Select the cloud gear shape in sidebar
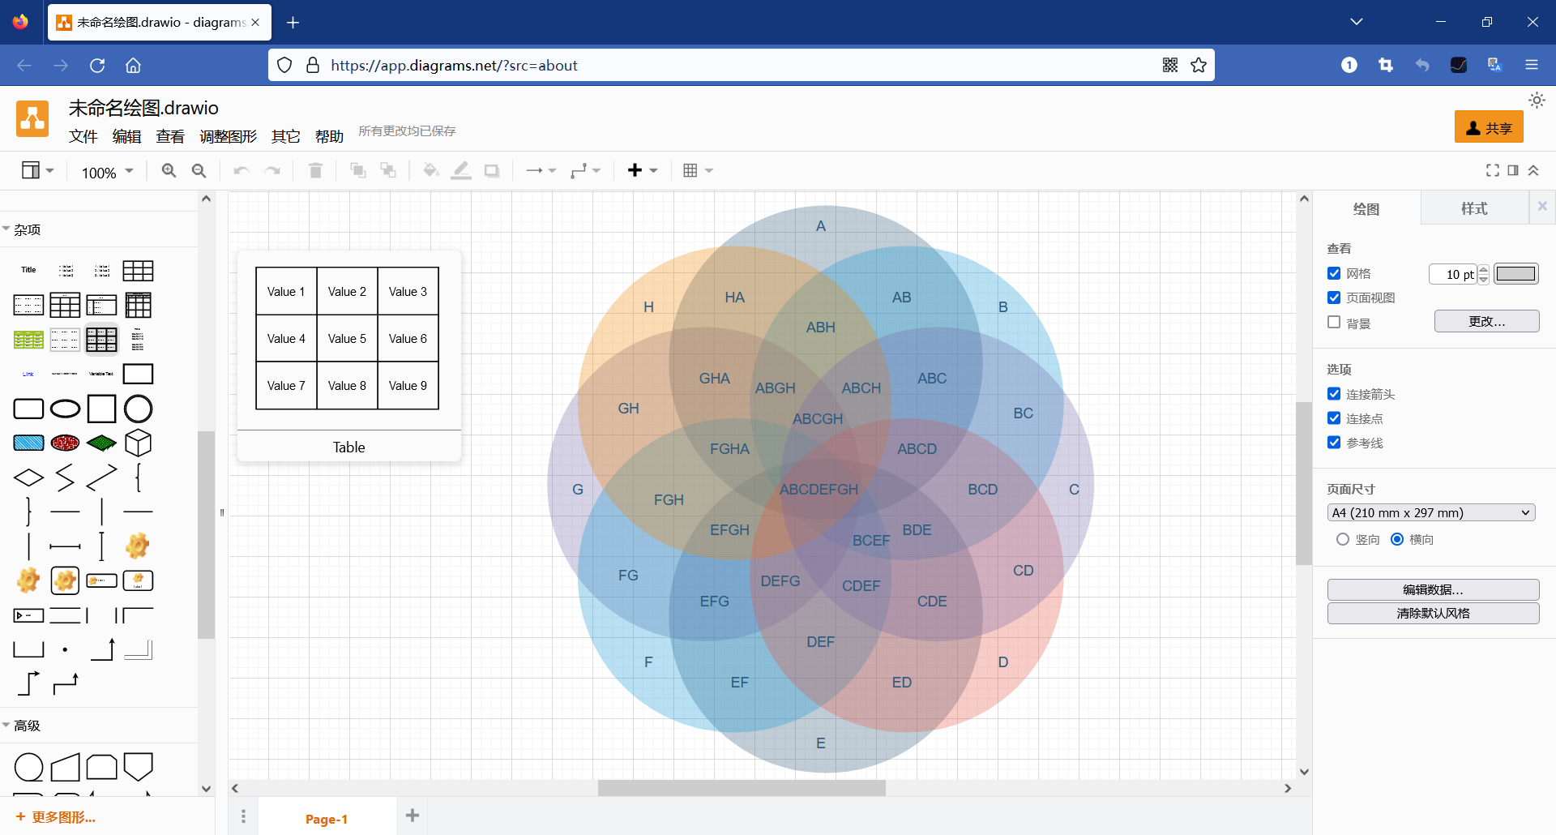This screenshot has width=1556, height=835. pos(138,546)
